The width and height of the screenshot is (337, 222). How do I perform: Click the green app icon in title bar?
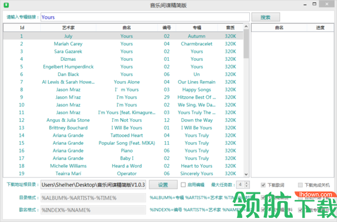tap(6, 5)
